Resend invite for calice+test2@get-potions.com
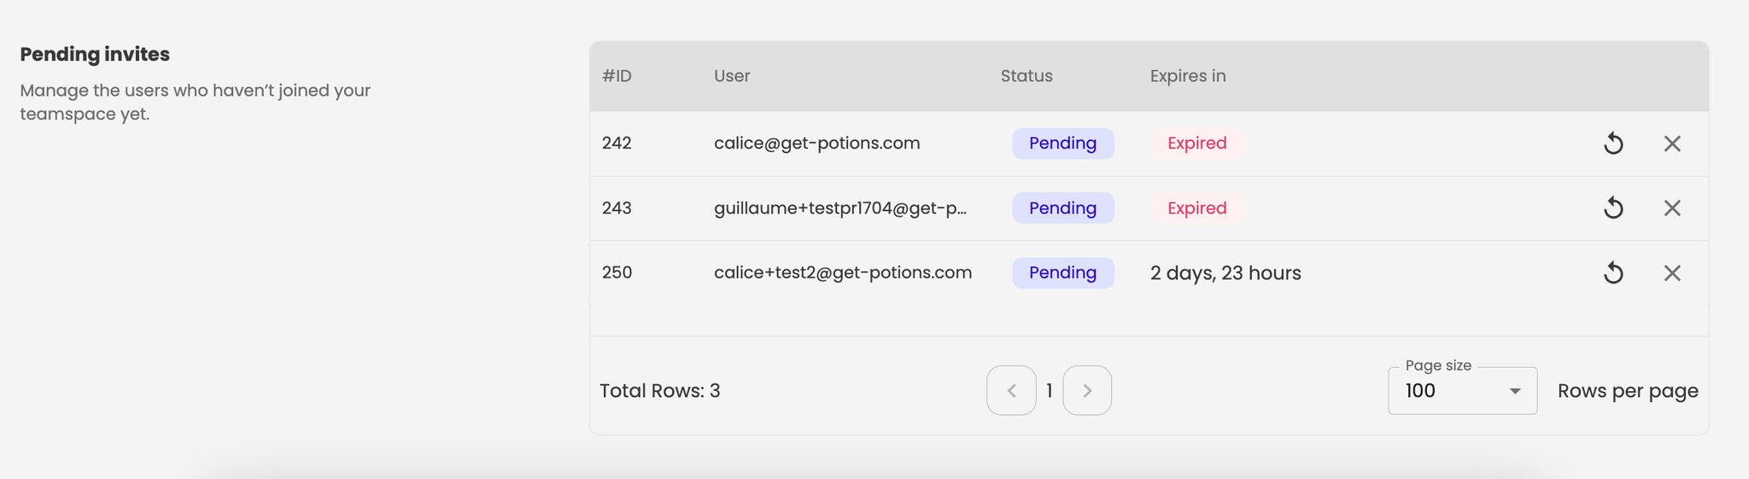The height and width of the screenshot is (479, 1749). (x=1613, y=273)
